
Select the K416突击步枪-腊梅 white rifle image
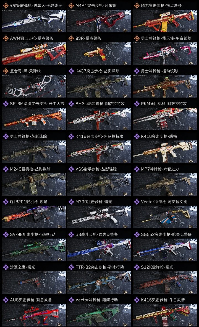(x=165, y=152)
